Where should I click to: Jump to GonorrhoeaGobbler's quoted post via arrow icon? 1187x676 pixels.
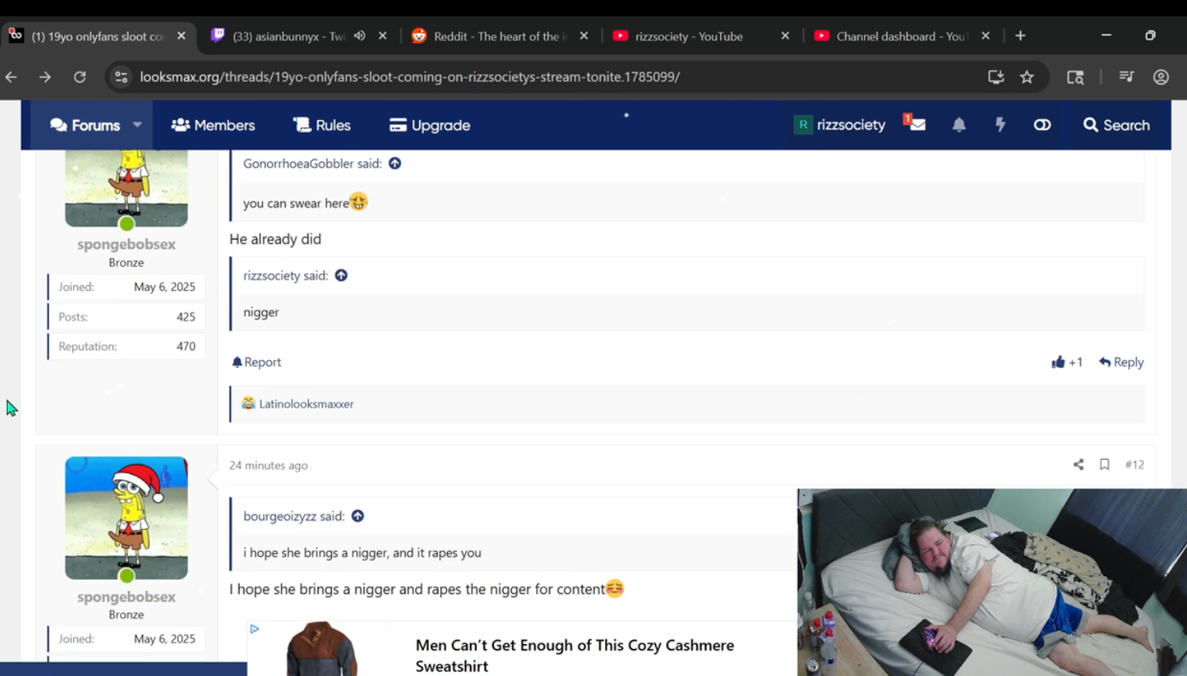395,164
